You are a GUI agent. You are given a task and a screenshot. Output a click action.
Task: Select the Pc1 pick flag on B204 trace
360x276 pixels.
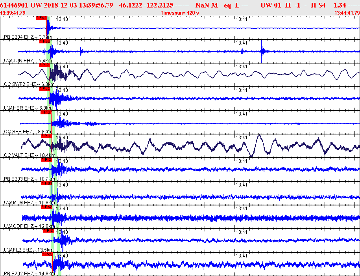click(41, 18)
